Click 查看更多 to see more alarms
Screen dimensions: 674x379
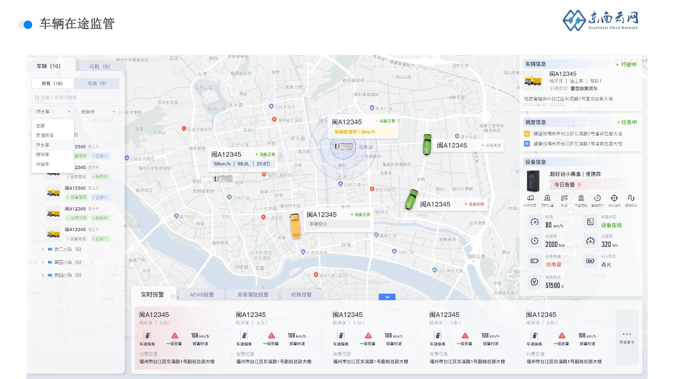pyautogui.click(x=627, y=338)
